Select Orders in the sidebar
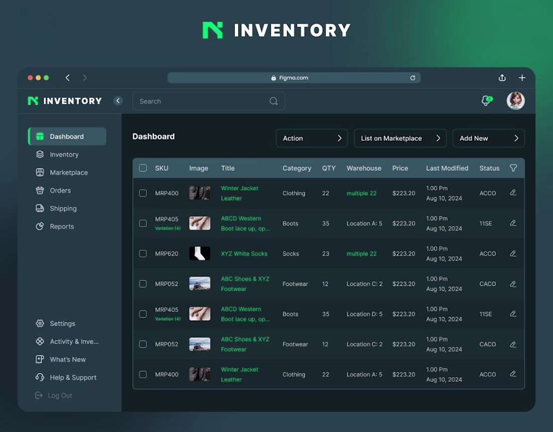Image resolution: width=553 pixels, height=432 pixels. (x=60, y=190)
